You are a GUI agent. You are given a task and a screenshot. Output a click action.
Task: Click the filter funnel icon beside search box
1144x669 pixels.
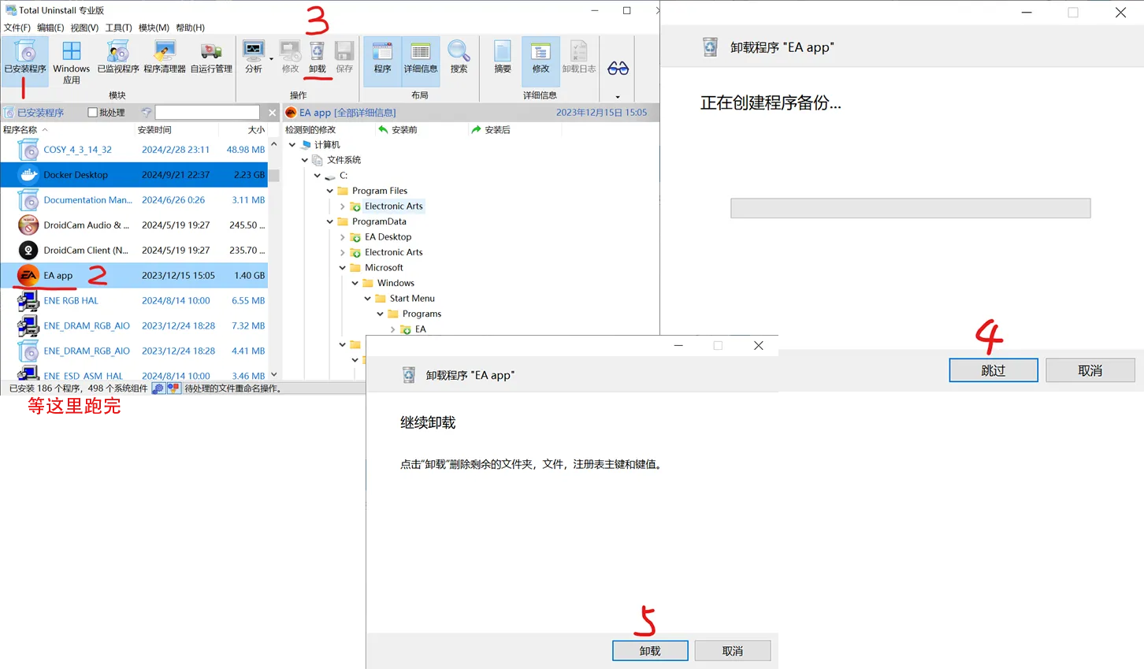(146, 113)
